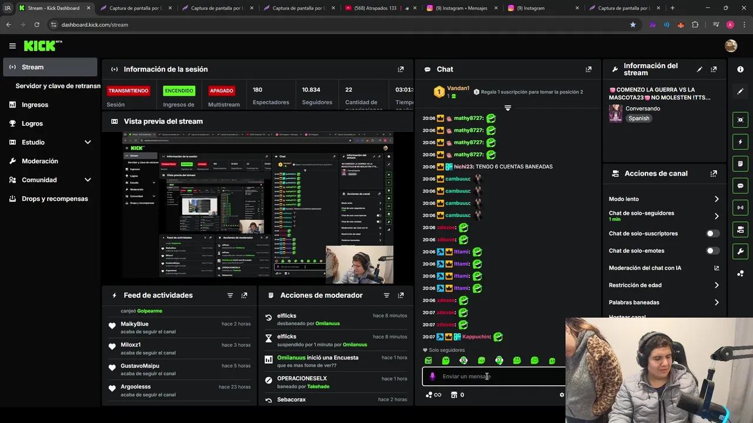This screenshot has width=753, height=423.
Task: Click the info icon in right sidebar
Action: point(740,69)
